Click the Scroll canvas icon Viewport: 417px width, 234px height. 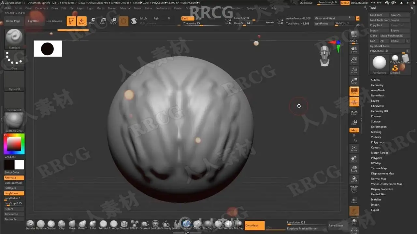[x=354, y=49]
